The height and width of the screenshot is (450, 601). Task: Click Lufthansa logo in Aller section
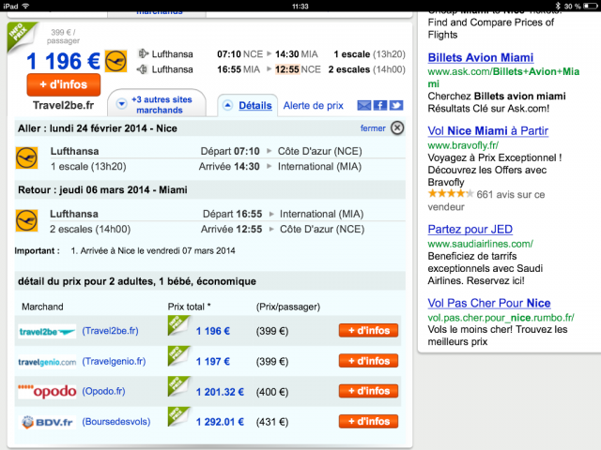pos(26,157)
